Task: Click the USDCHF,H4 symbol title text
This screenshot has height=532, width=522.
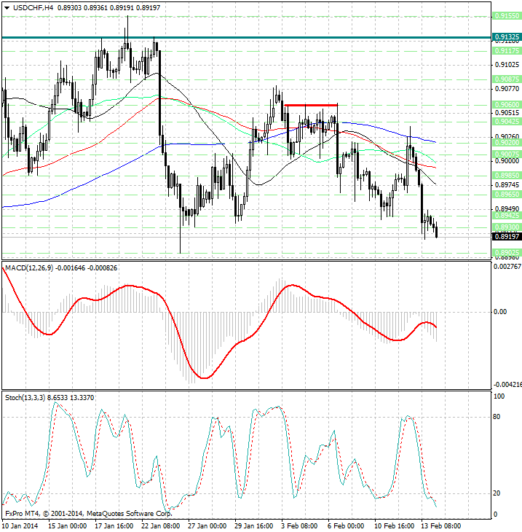Action: click(x=33, y=7)
